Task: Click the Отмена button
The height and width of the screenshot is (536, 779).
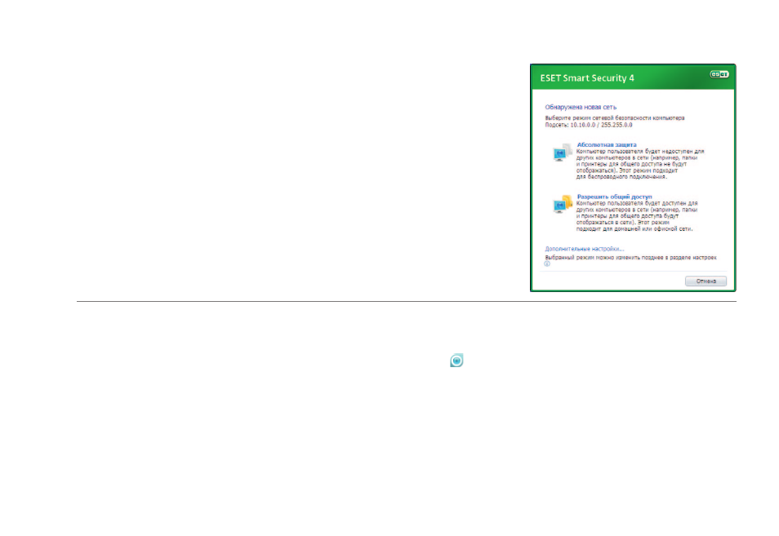Action: (706, 281)
